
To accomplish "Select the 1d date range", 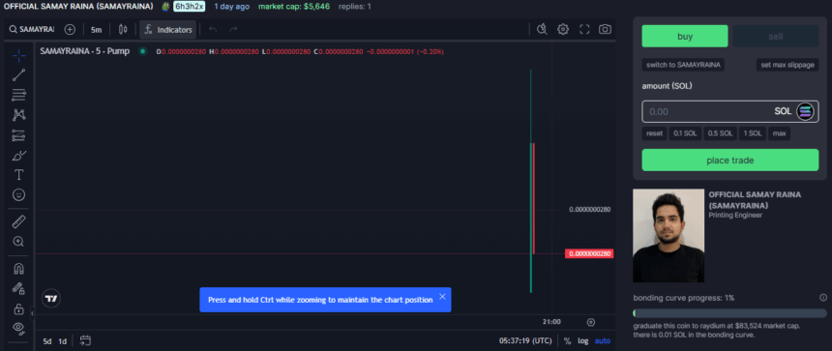I will click(62, 341).
